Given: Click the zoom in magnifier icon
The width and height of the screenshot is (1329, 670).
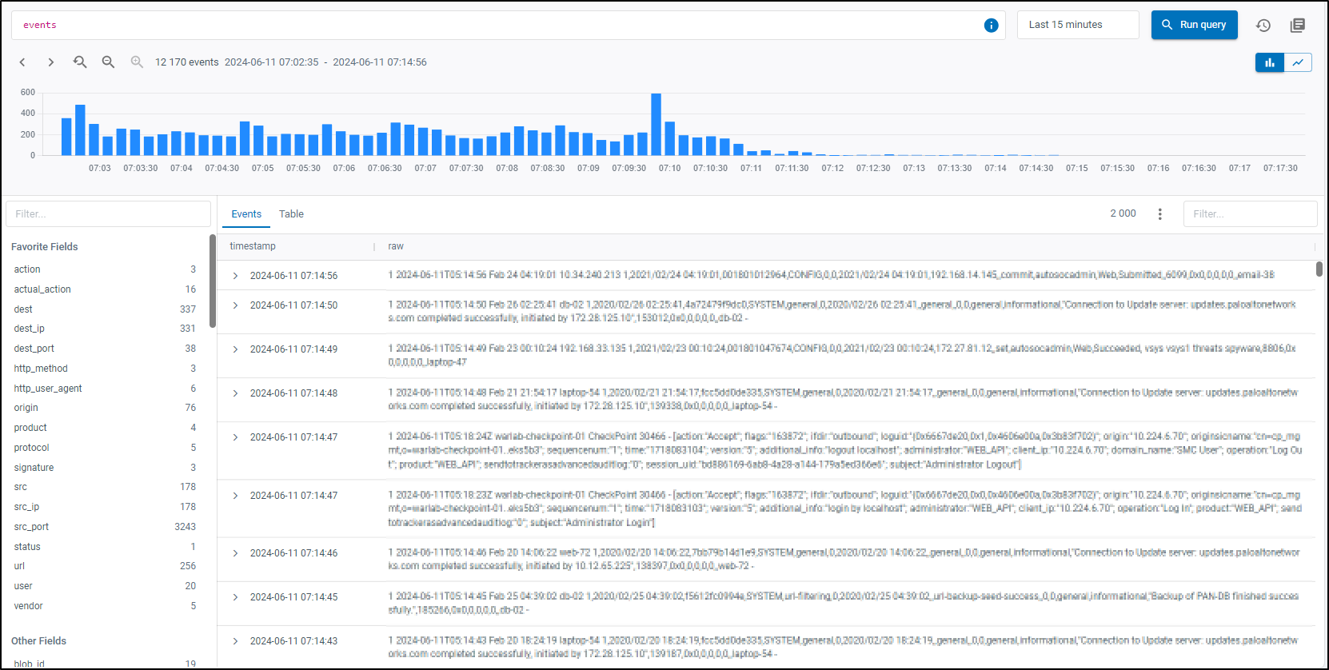Looking at the screenshot, I should coord(137,62).
